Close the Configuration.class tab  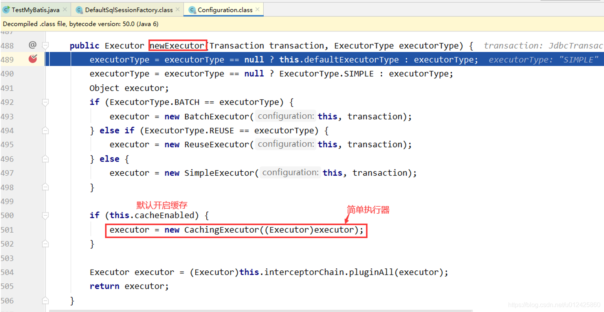click(257, 9)
